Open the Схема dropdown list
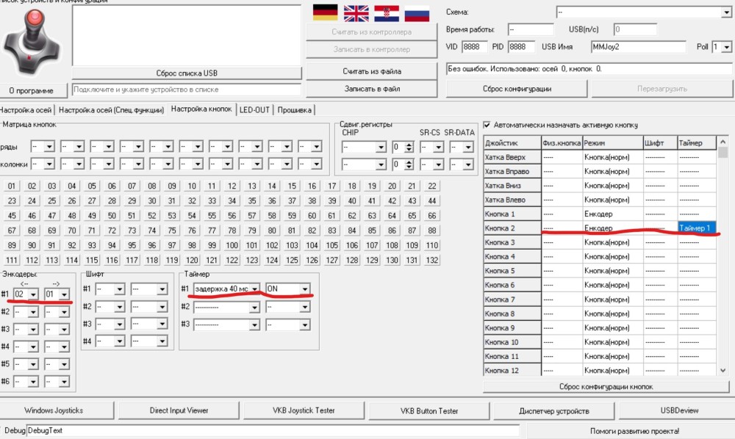The height and width of the screenshot is (439, 735). pyautogui.click(x=725, y=12)
